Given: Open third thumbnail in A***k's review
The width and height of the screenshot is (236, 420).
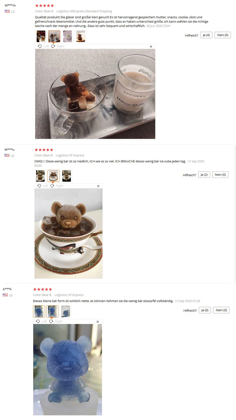Looking at the screenshot, I should (x=66, y=311).
